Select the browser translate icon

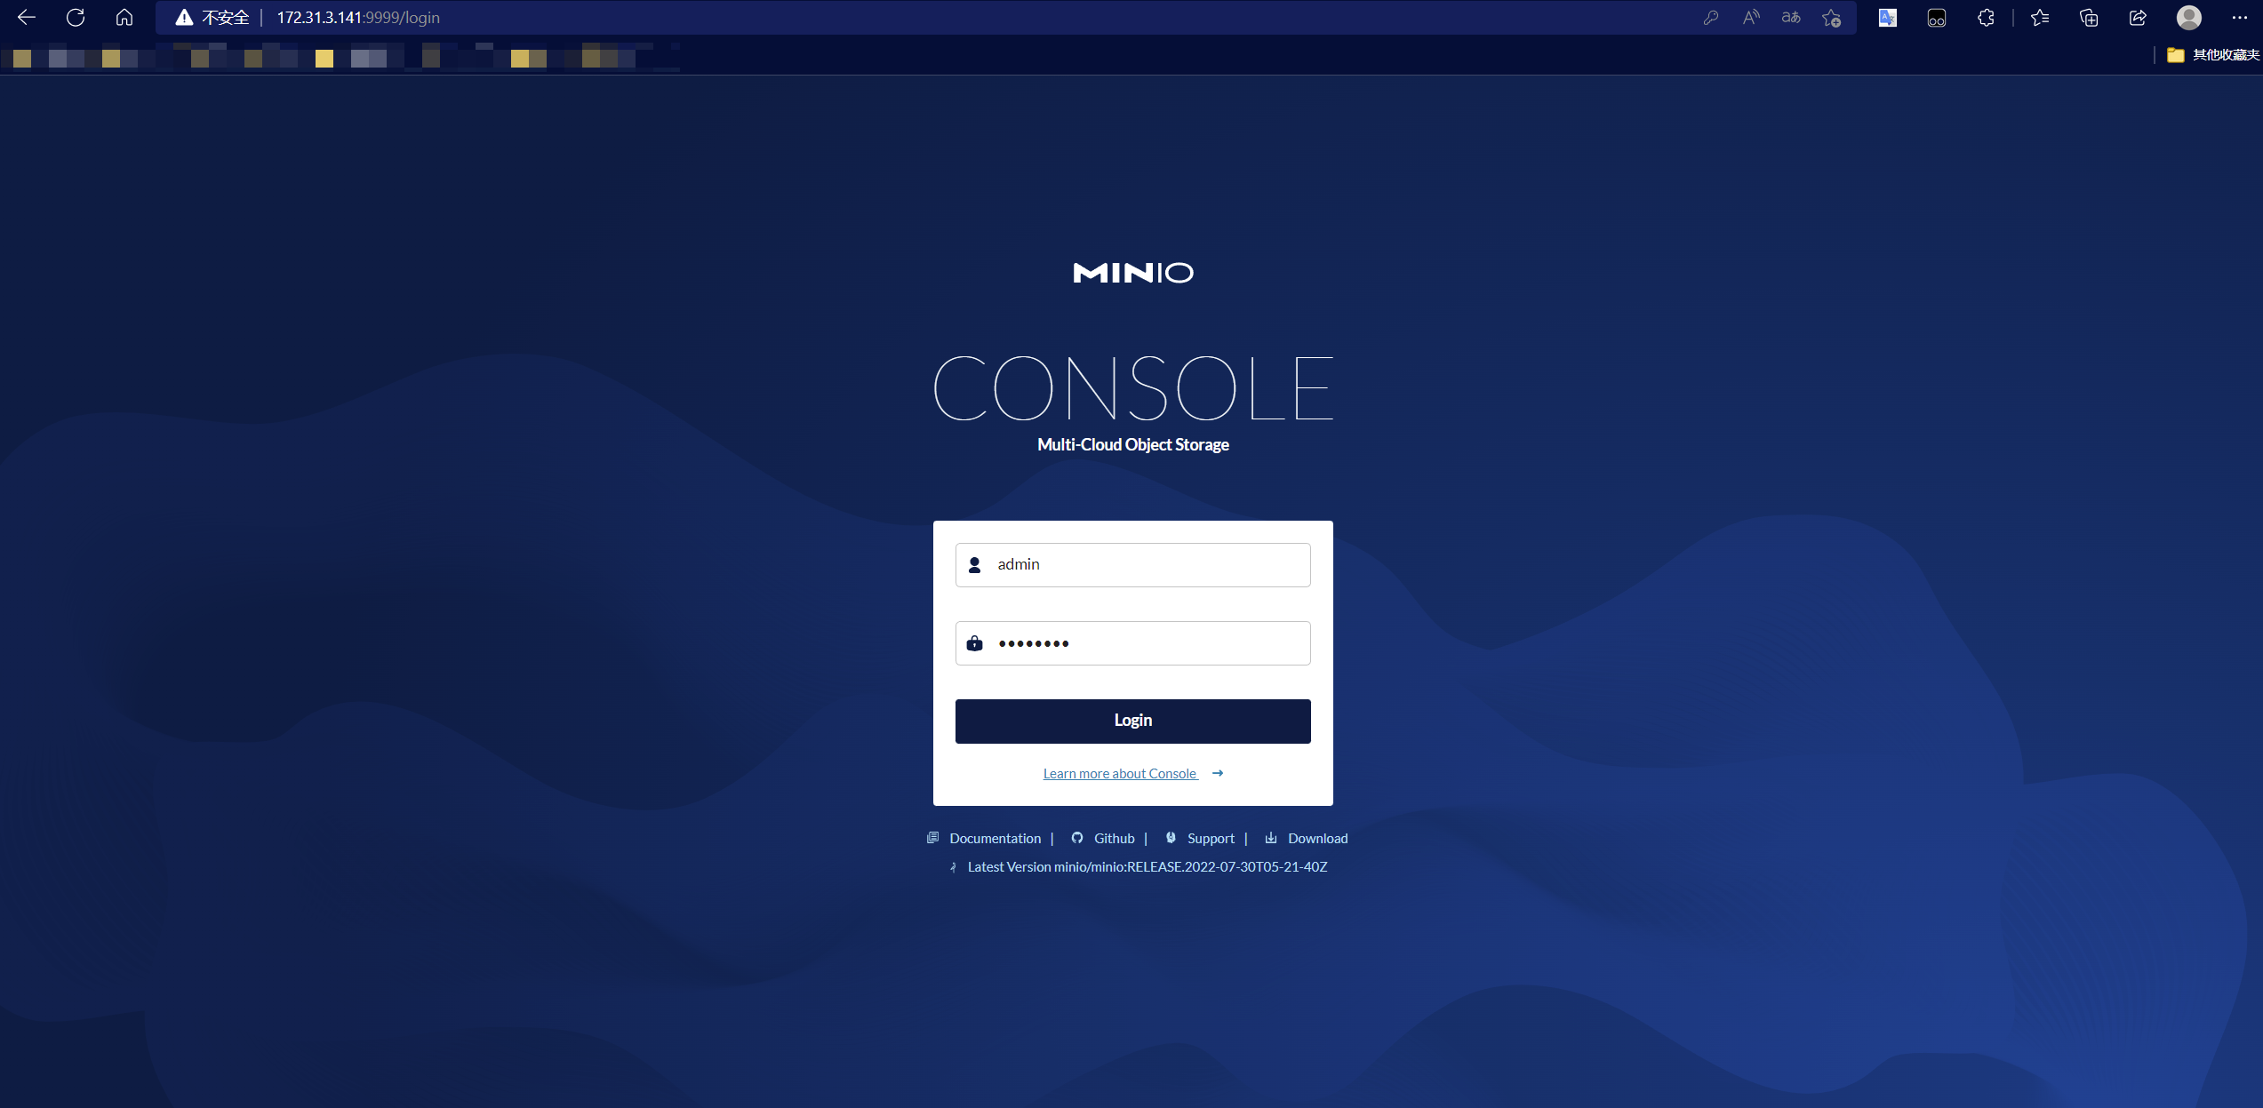[1794, 17]
